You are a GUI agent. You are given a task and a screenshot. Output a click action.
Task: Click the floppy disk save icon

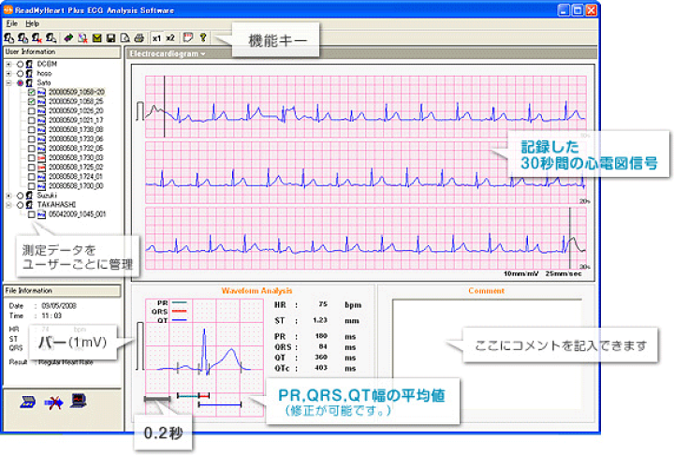point(110,38)
